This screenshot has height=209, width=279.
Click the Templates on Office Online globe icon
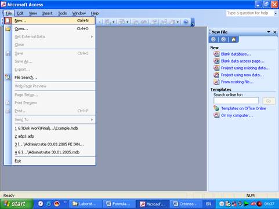coord(216,108)
